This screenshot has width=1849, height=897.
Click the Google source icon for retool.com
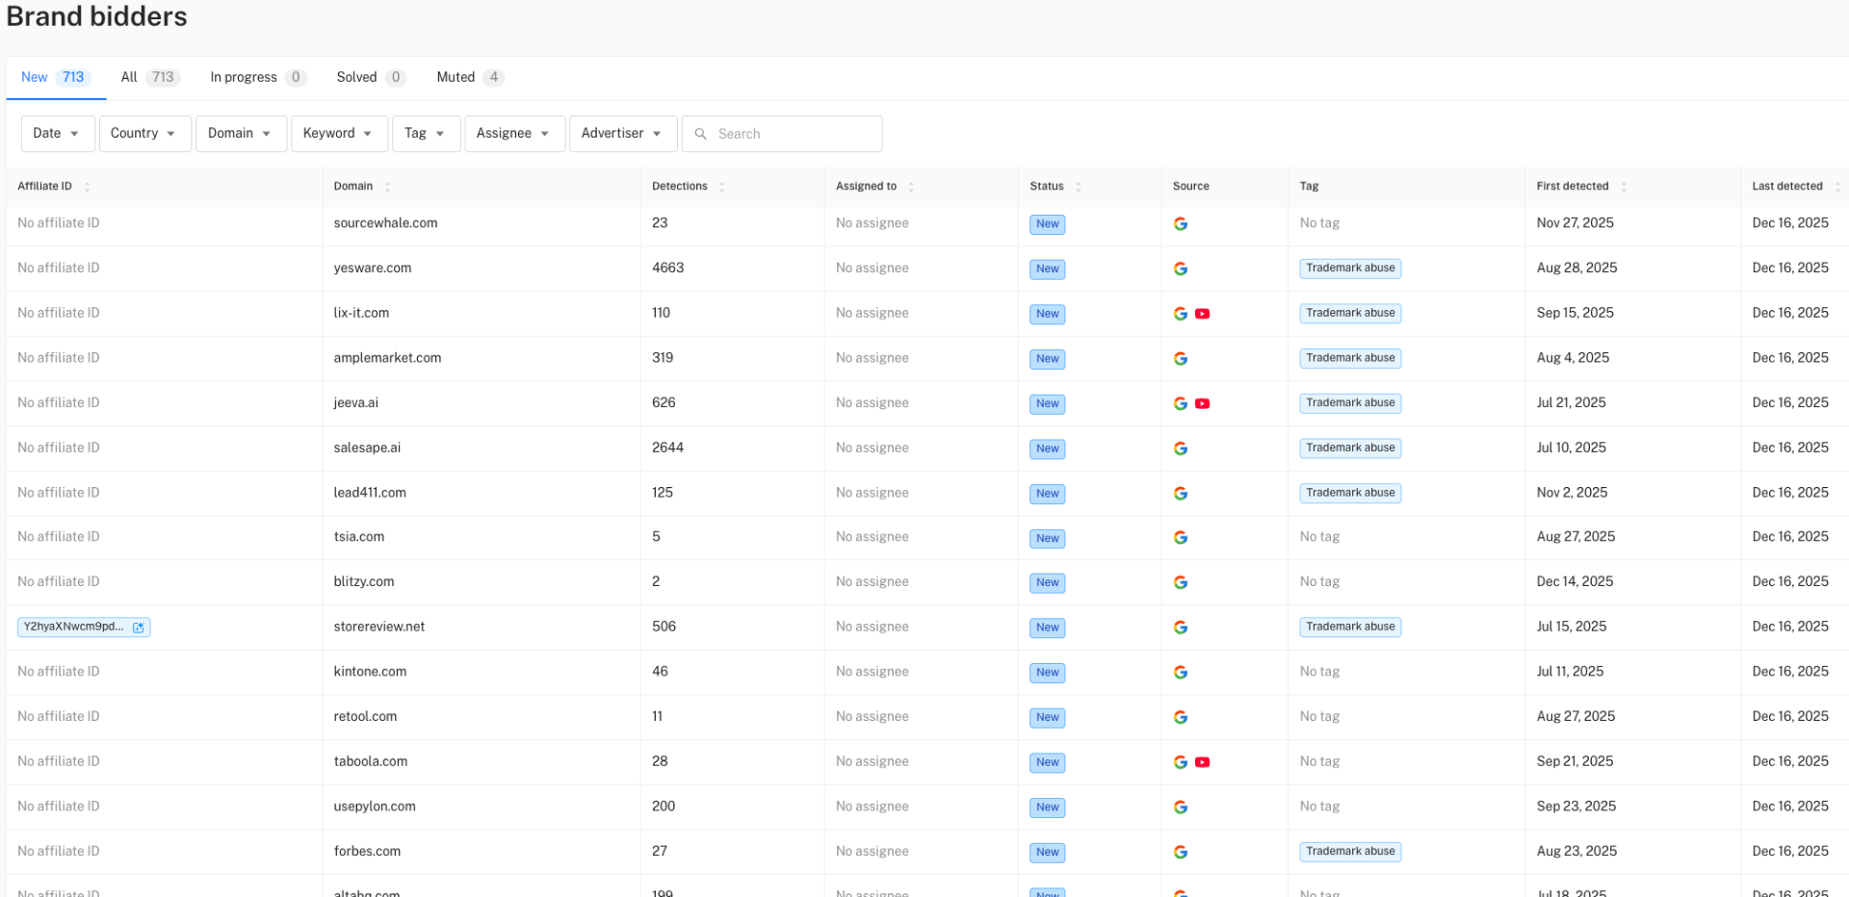tap(1181, 717)
